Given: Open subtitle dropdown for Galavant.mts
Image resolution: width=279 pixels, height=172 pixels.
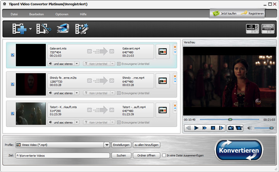Looking at the screenshot, I should 112,64.
